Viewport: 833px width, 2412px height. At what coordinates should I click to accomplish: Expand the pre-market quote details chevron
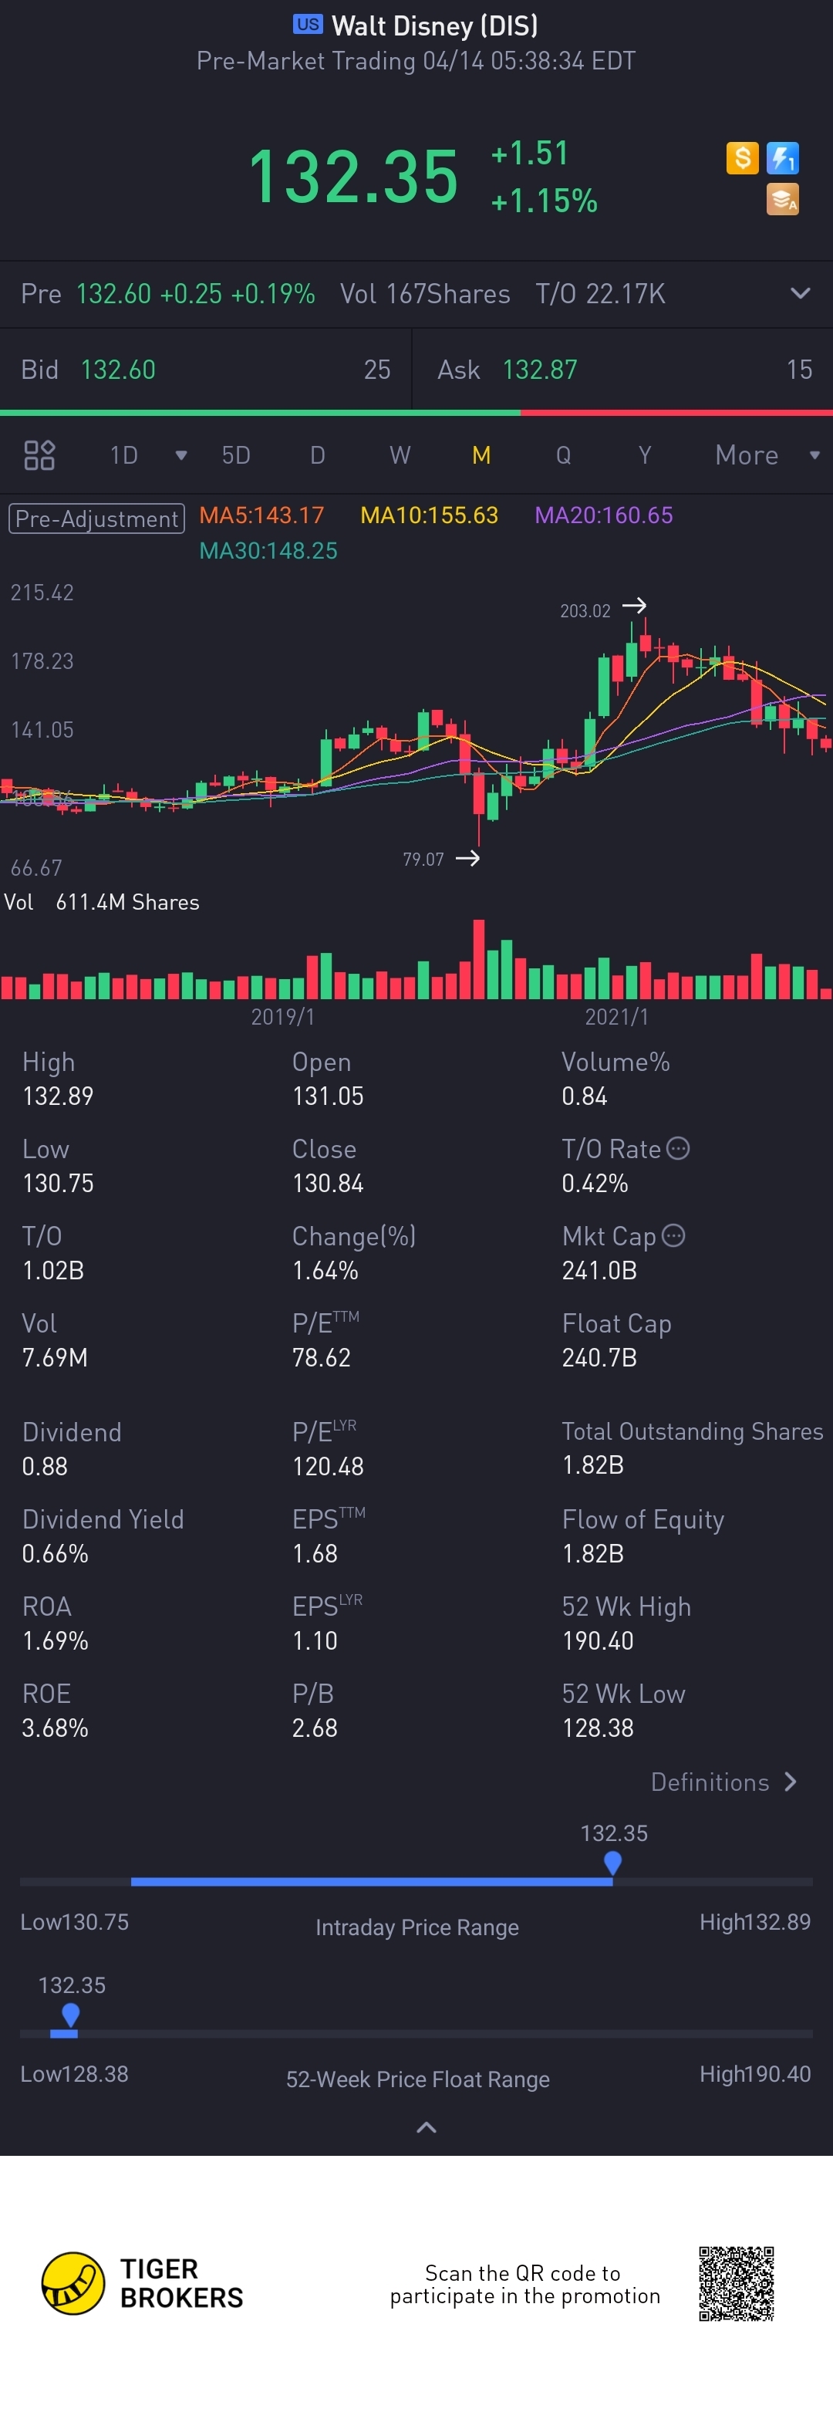pos(801,293)
